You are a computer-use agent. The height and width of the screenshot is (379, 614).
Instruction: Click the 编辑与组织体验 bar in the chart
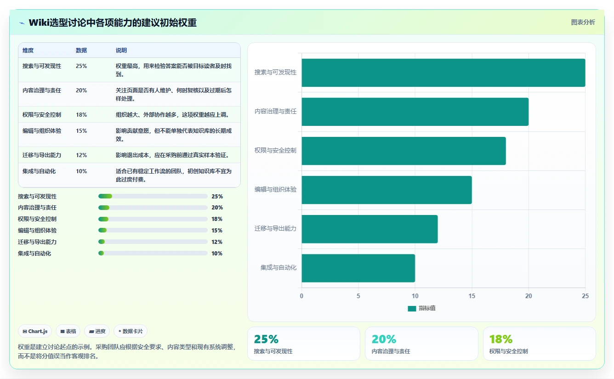coord(387,190)
